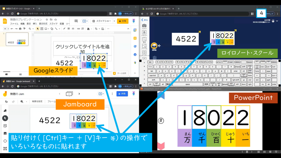Click the add comment icon in Slides toolbar
This screenshot has width=281, height=158.
[83, 29]
